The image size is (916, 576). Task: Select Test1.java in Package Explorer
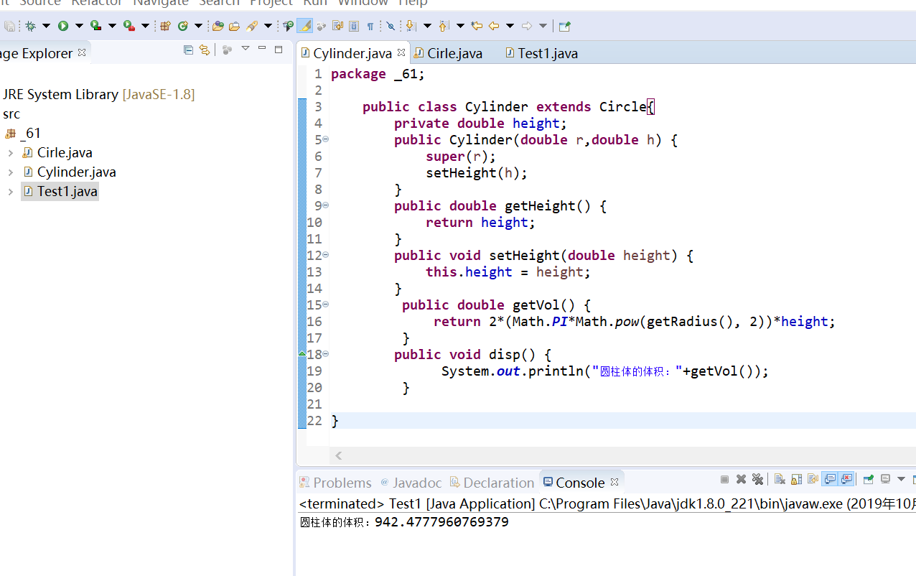pyautogui.click(x=67, y=192)
